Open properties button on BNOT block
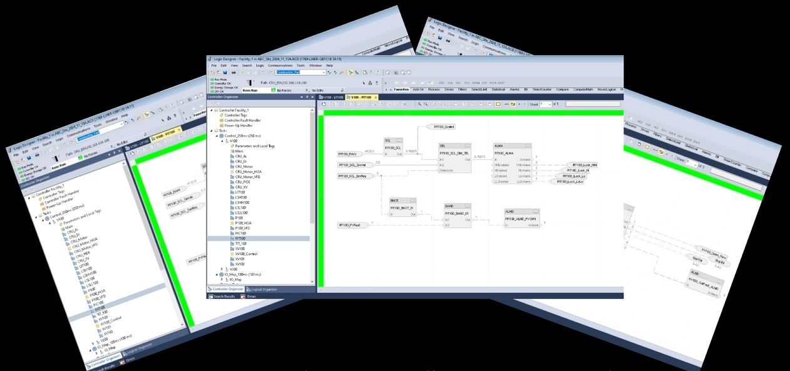The width and height of the screenshot is (790, 371). (413, 201)
